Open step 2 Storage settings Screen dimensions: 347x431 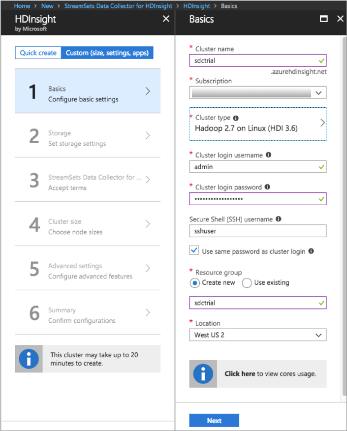[x=88, y=135]
